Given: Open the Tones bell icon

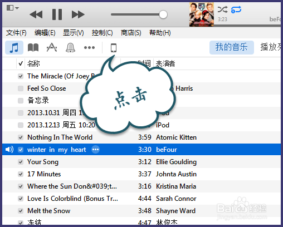Looking at the screenshot, I should (71, 48).
